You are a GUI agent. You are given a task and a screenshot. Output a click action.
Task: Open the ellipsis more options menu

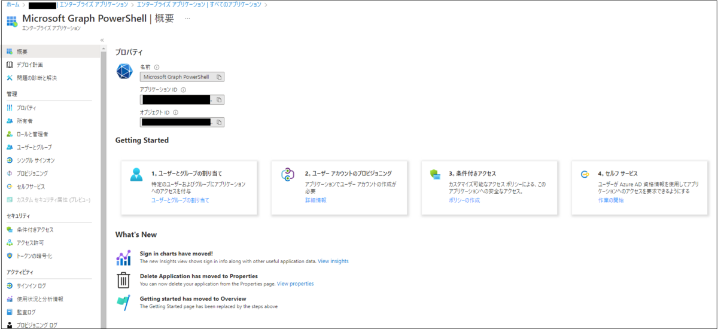[187, 19]
